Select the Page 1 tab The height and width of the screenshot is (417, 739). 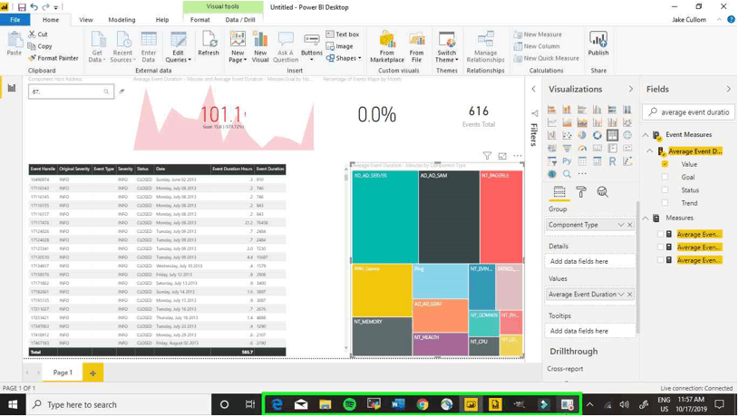point(63,373)
